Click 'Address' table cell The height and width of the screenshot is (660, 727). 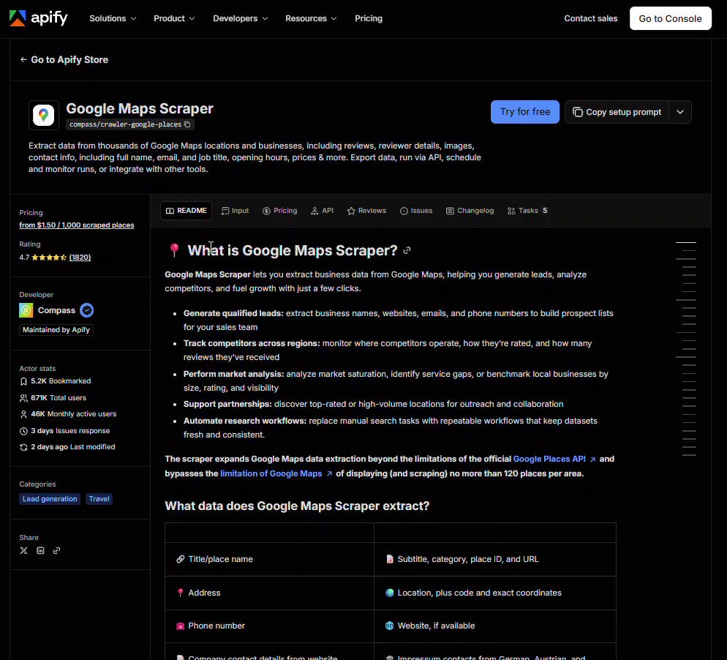269,593
